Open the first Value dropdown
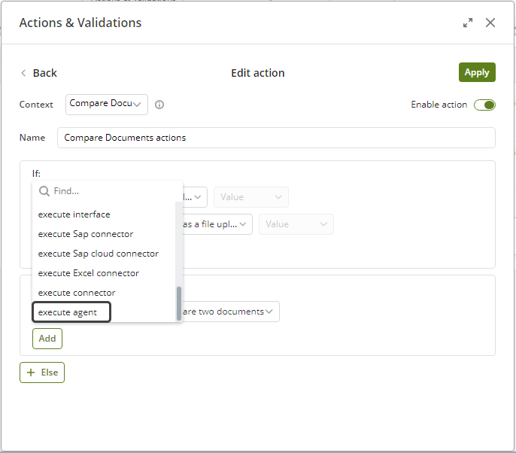 [x=251, y=197]
